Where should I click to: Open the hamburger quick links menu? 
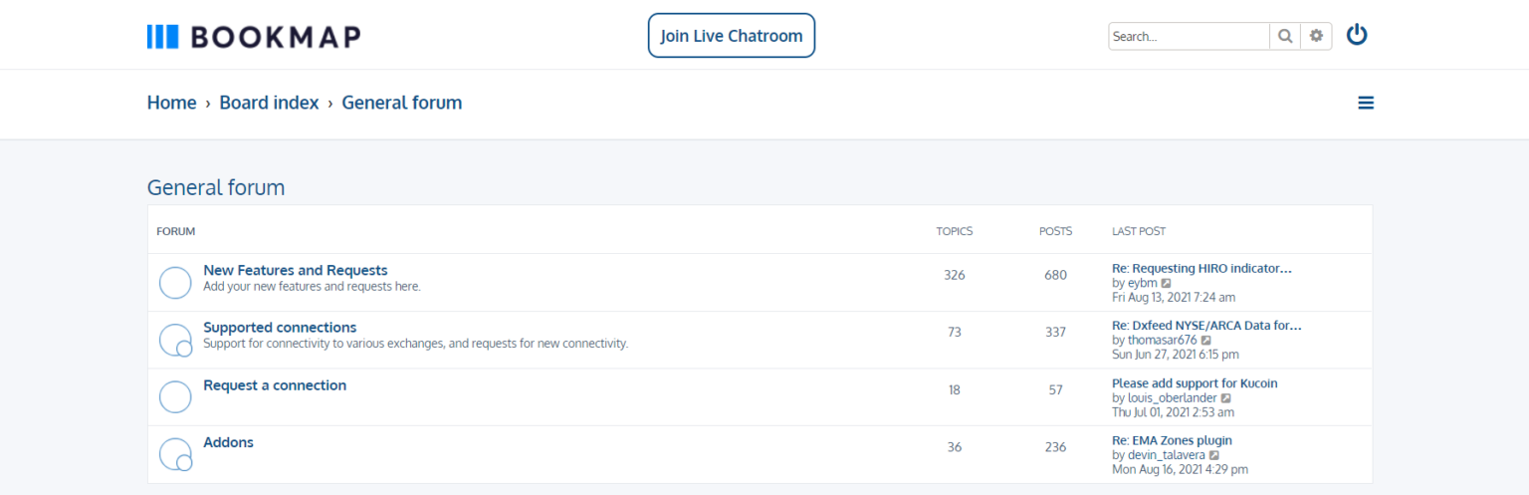click(1366, 103)
